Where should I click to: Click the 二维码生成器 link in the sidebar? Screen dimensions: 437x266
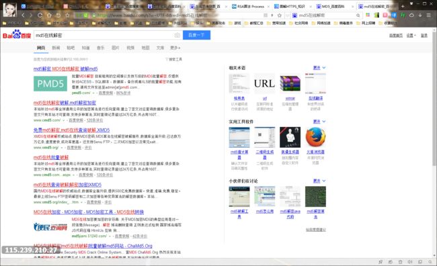point(264,154)
